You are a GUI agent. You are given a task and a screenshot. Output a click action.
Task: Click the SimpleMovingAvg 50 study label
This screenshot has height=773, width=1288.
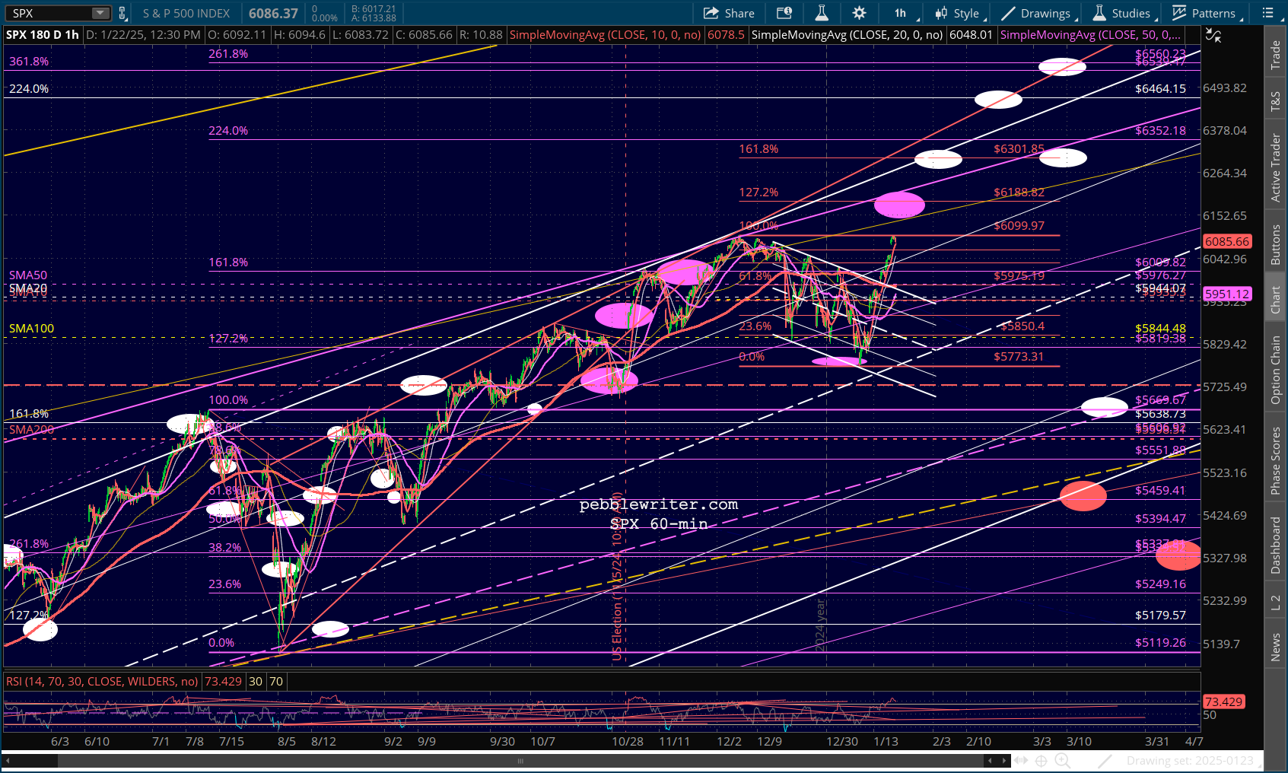pyautogui.click(x=1091, y=35)
